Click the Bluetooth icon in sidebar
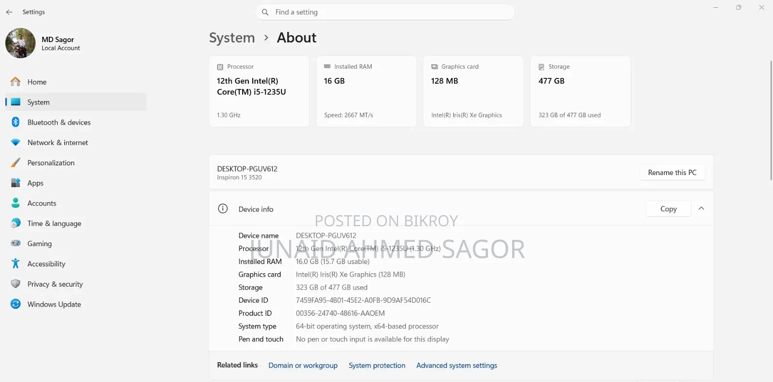 (x=15, y=122)
